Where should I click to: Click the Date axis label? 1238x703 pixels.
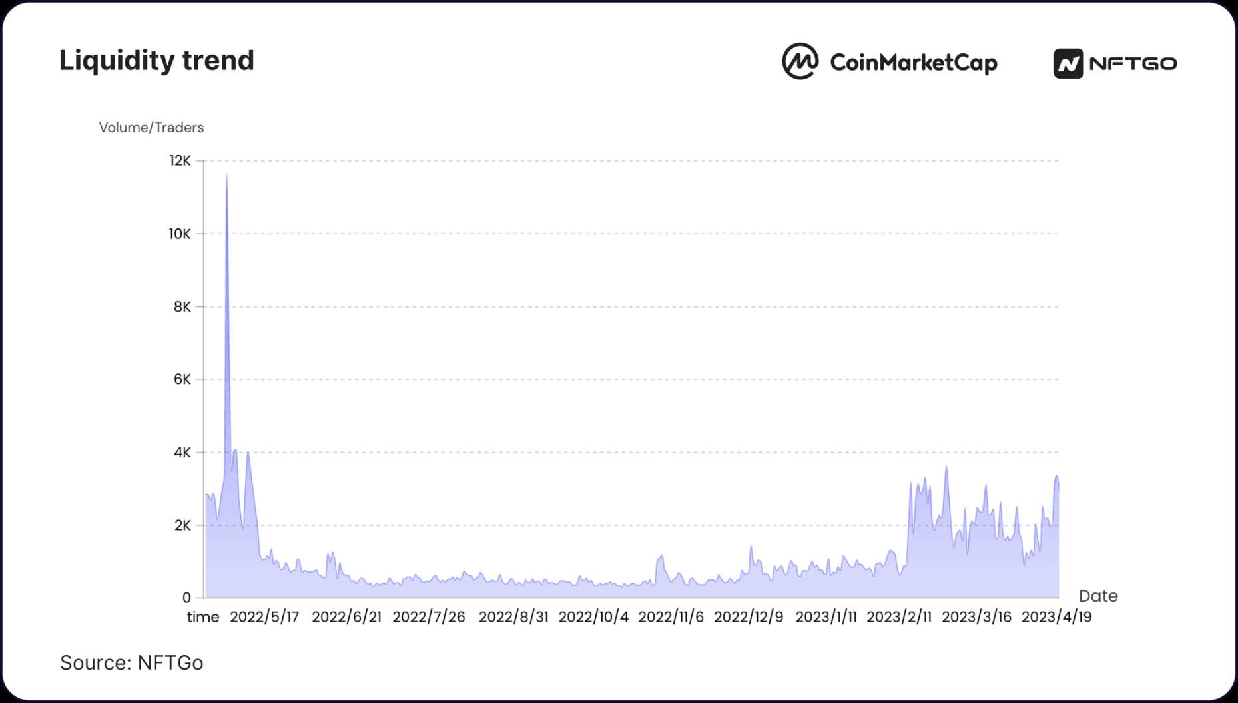(x=1098, y=596)
